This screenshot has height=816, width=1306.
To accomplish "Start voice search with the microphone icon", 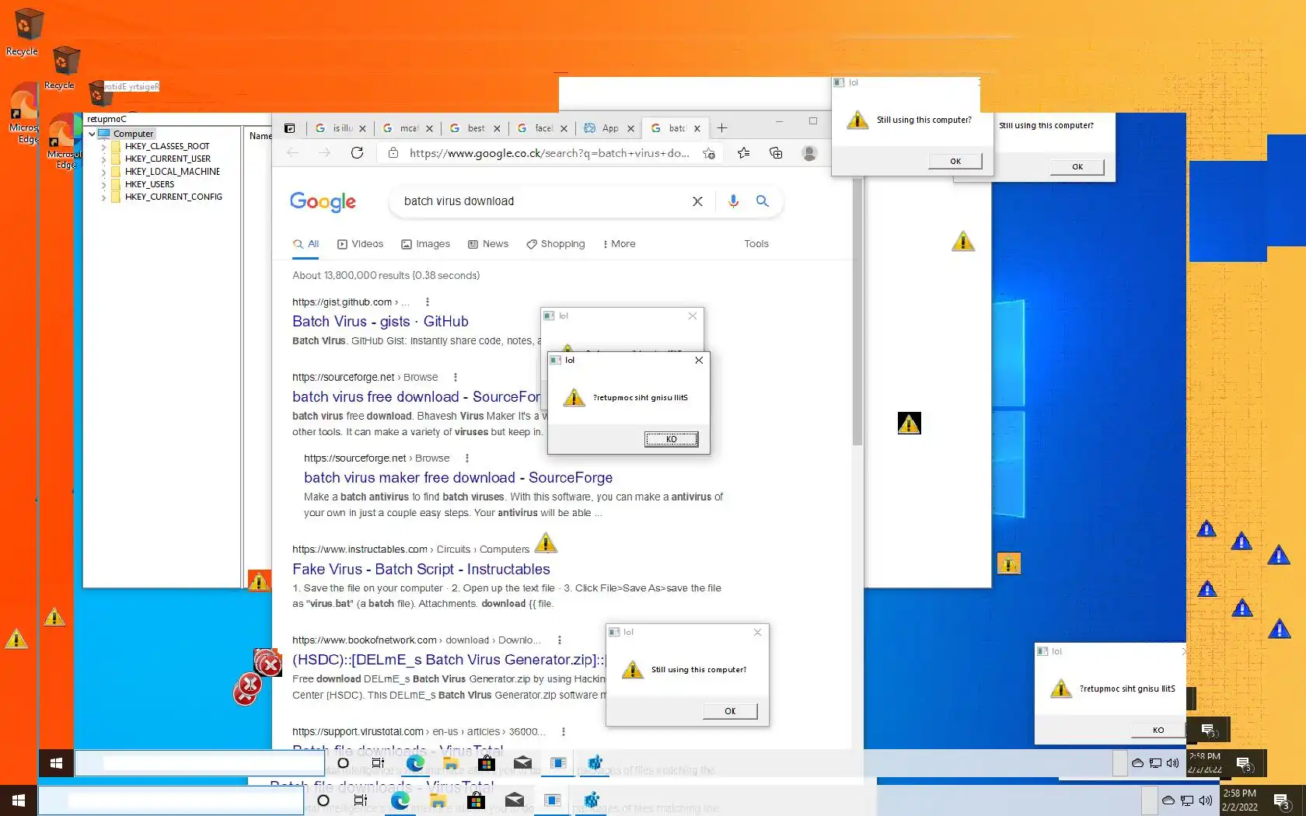I will pyautogui.click(x=733, y=201).
